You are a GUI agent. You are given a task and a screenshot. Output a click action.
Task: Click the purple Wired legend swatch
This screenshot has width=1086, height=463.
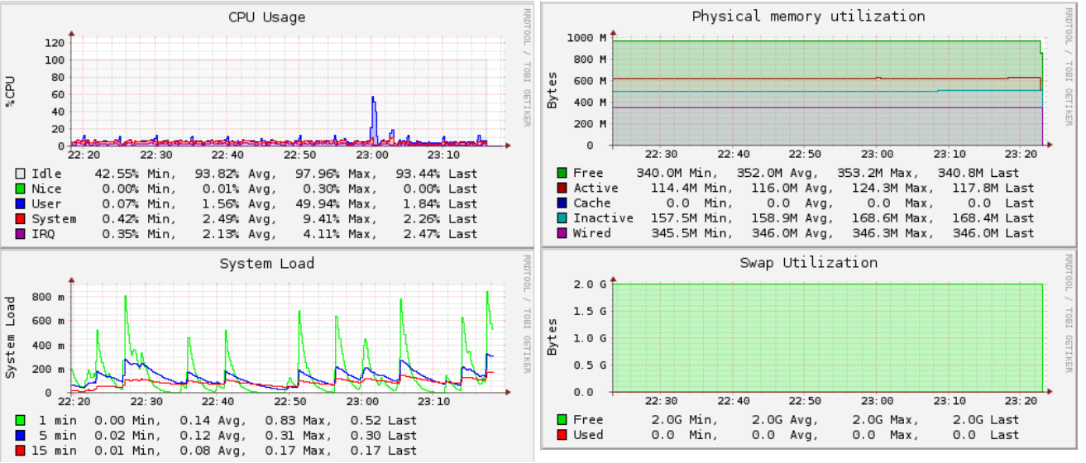point(562,232)
